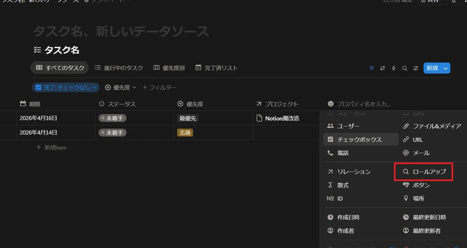
Task: Open the 完了済リスト tab
Action: point(216,68)
